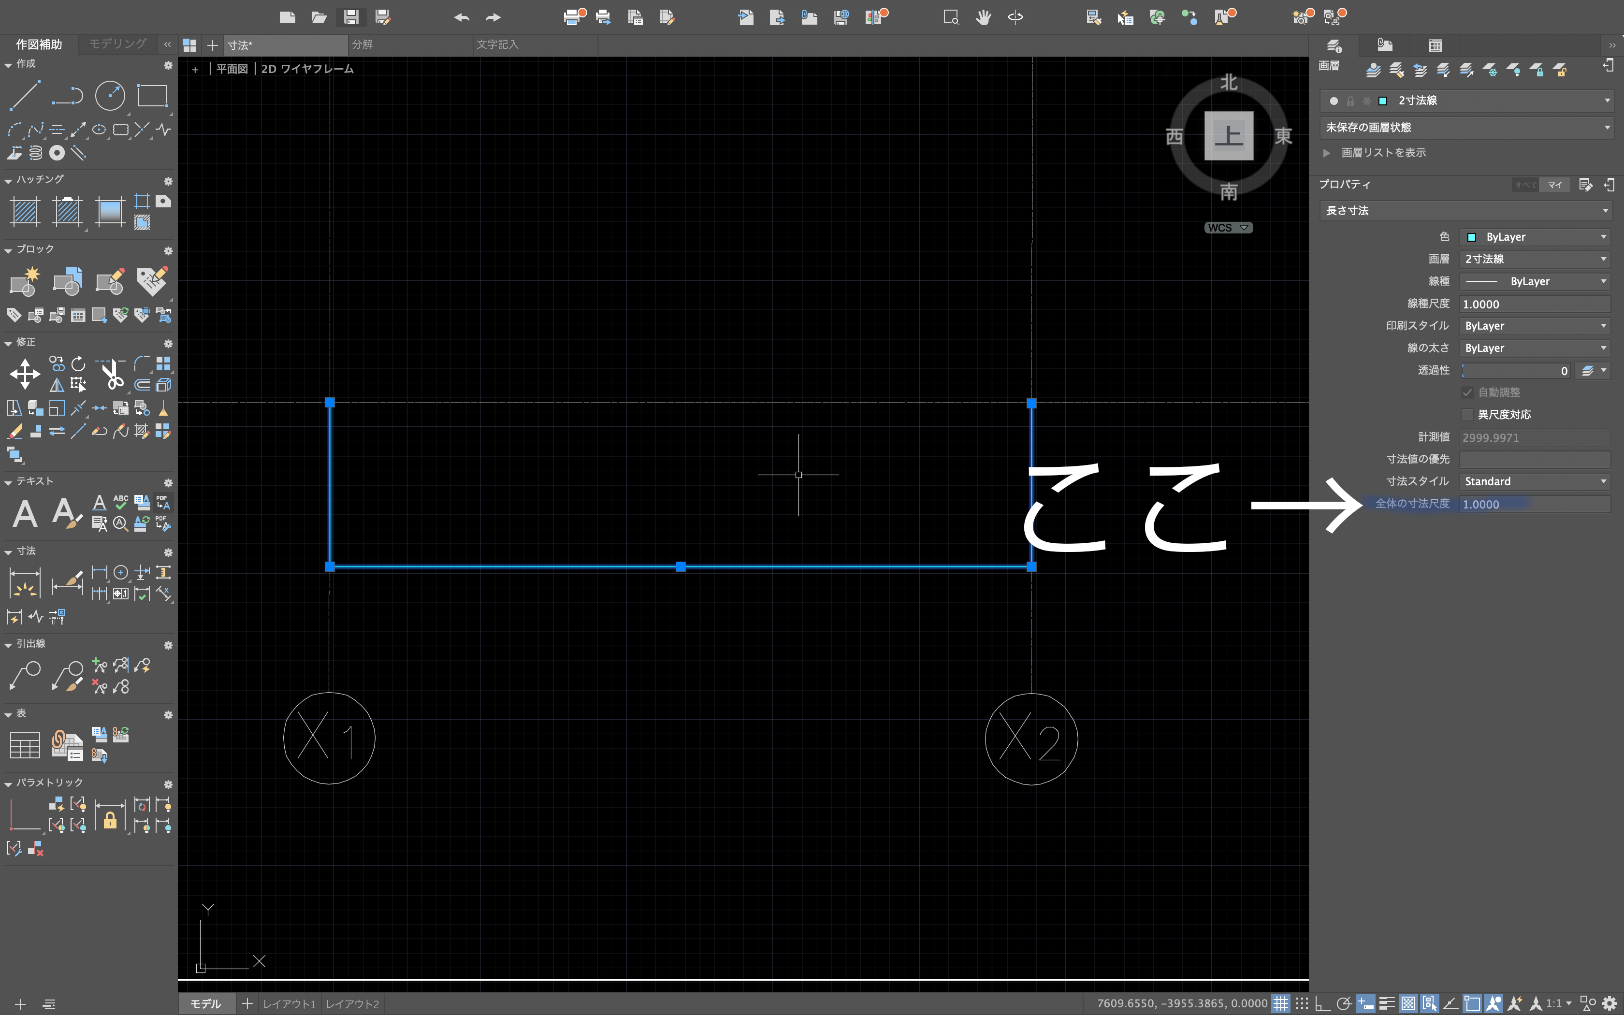
Task: Open the 未保存の画層状態 dropdown
Action: 1467,128
